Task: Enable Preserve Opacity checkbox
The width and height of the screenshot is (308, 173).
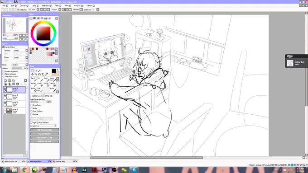Action: [x=4, y=71]
